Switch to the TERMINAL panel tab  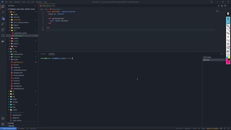click(x=52, y=54)
